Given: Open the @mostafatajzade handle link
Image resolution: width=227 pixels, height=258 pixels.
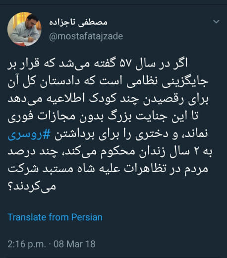Looking at the screenshot, I should point(86,36).
